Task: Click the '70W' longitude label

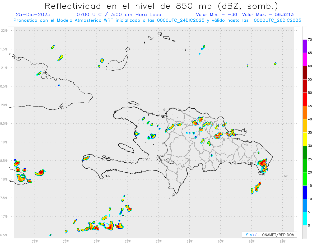Action: pos(221,241)
